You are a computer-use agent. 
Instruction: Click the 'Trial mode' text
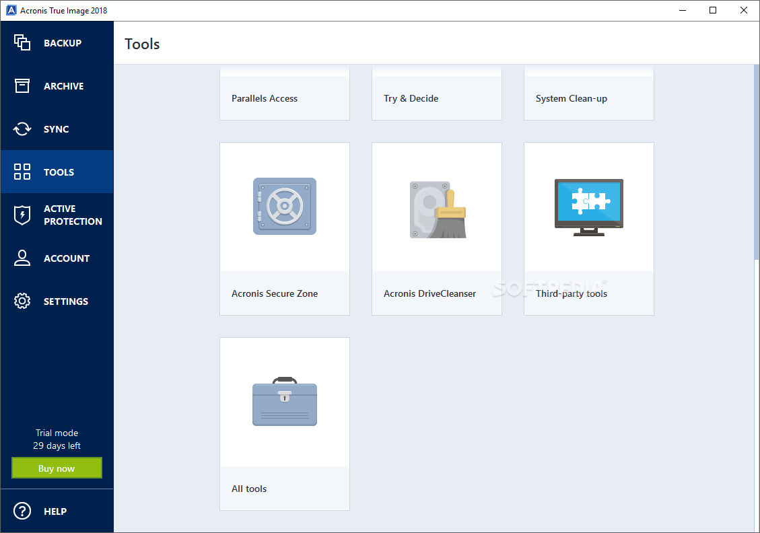57,433
